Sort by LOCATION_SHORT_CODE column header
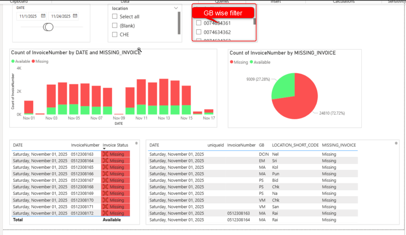This screenshot has height=235, width=406. coord(295,145)
